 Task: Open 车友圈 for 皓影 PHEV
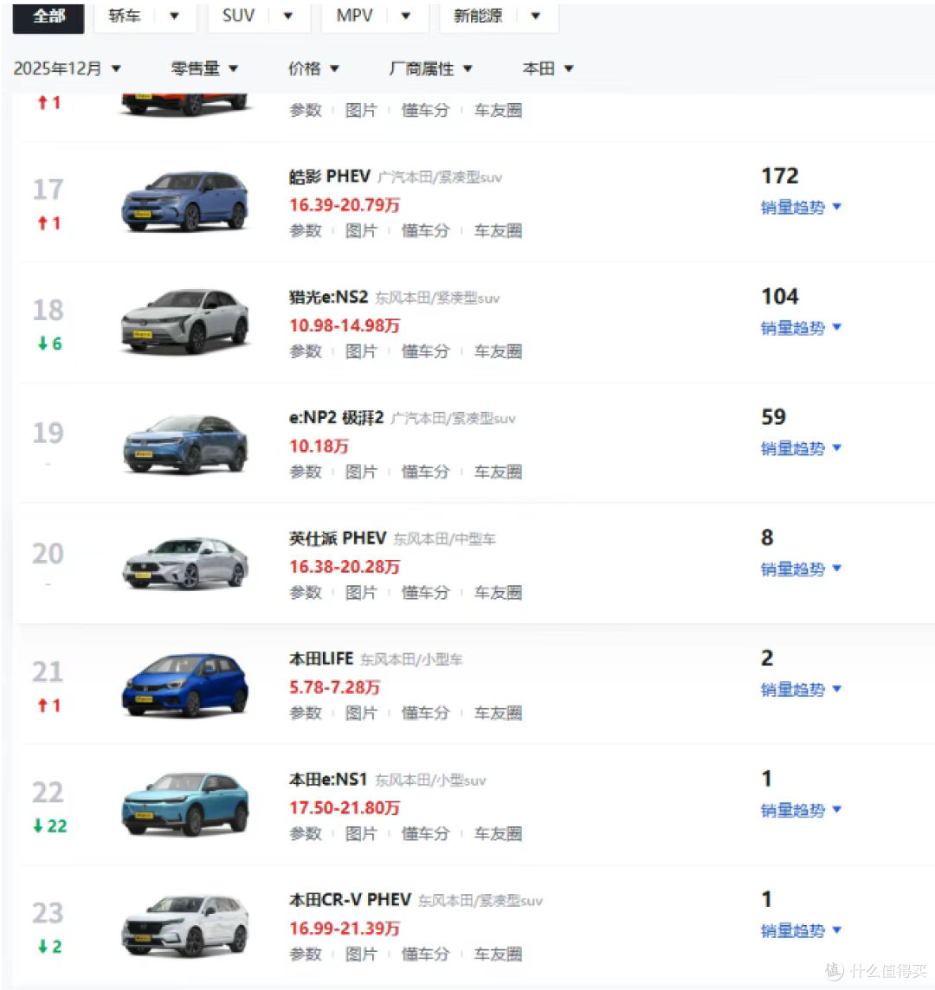click(499, 231)
